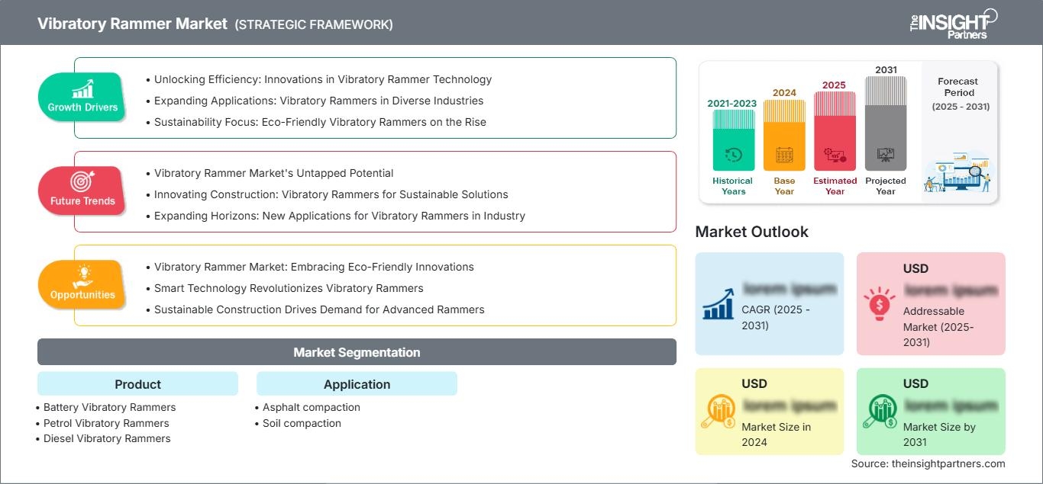Click the Forecast Period analyst illustration
Viewport: 1043px width, 484px height.
(x=957, y=172)
